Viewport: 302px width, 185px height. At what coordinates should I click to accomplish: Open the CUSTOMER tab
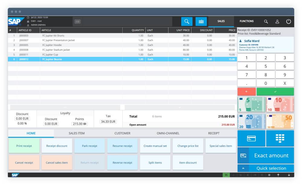point(122,133)
